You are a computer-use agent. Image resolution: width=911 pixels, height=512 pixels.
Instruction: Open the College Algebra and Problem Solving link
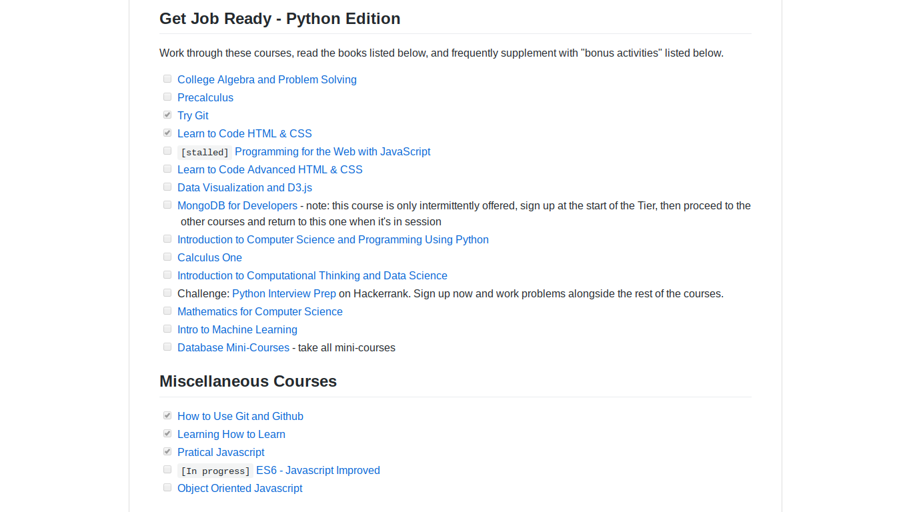click(x=267, y=79)
